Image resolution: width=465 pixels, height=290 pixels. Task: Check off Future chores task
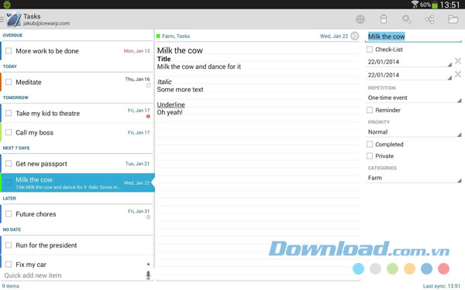[9, 213]
